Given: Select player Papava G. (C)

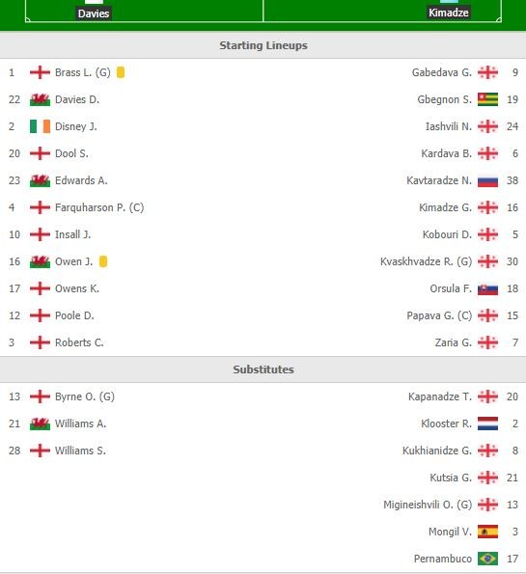Looking at the screenshot, I should coord(439,315).
